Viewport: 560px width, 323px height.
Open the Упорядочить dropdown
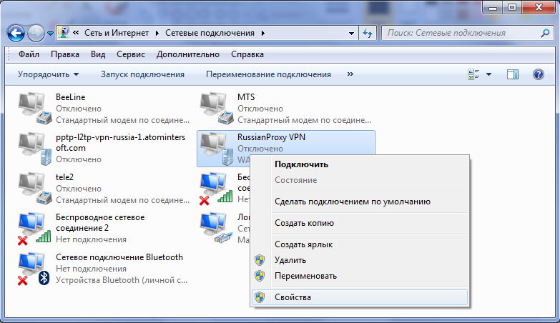coord(48,74)
